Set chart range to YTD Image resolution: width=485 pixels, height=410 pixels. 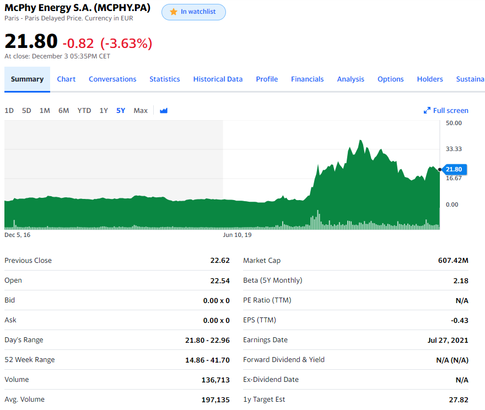click(84, 110)
